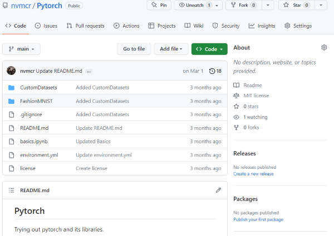
Task: View 0 stars link
Action: 251,106
